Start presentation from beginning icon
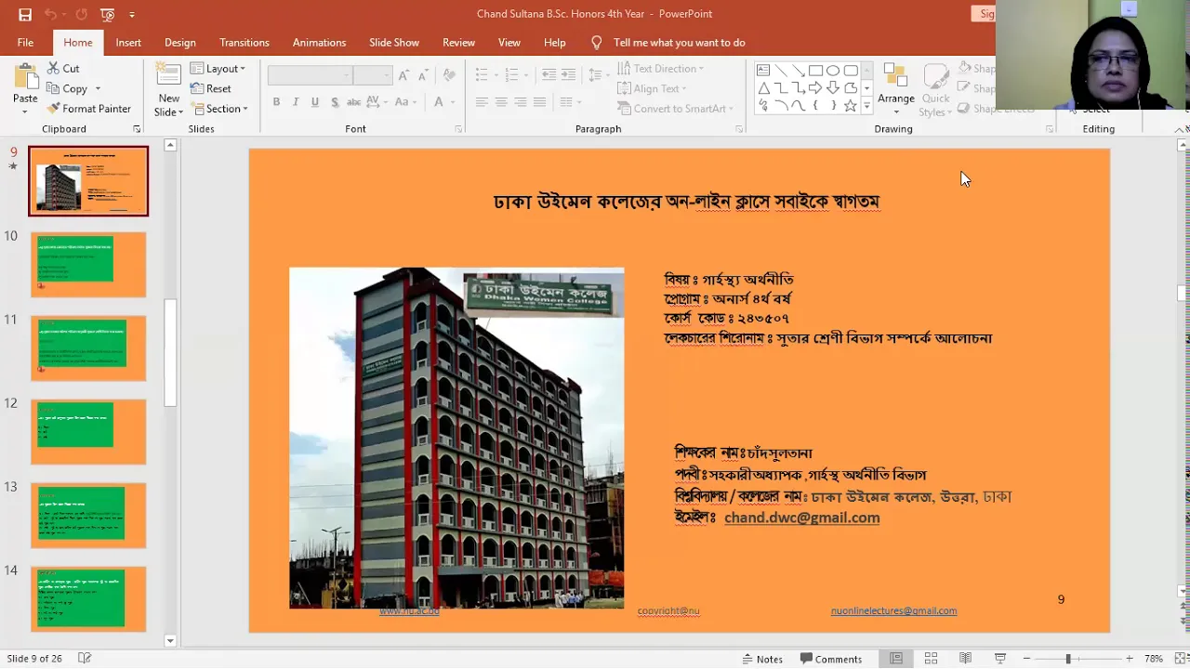The image size is (1190, 669). (108, 14)
